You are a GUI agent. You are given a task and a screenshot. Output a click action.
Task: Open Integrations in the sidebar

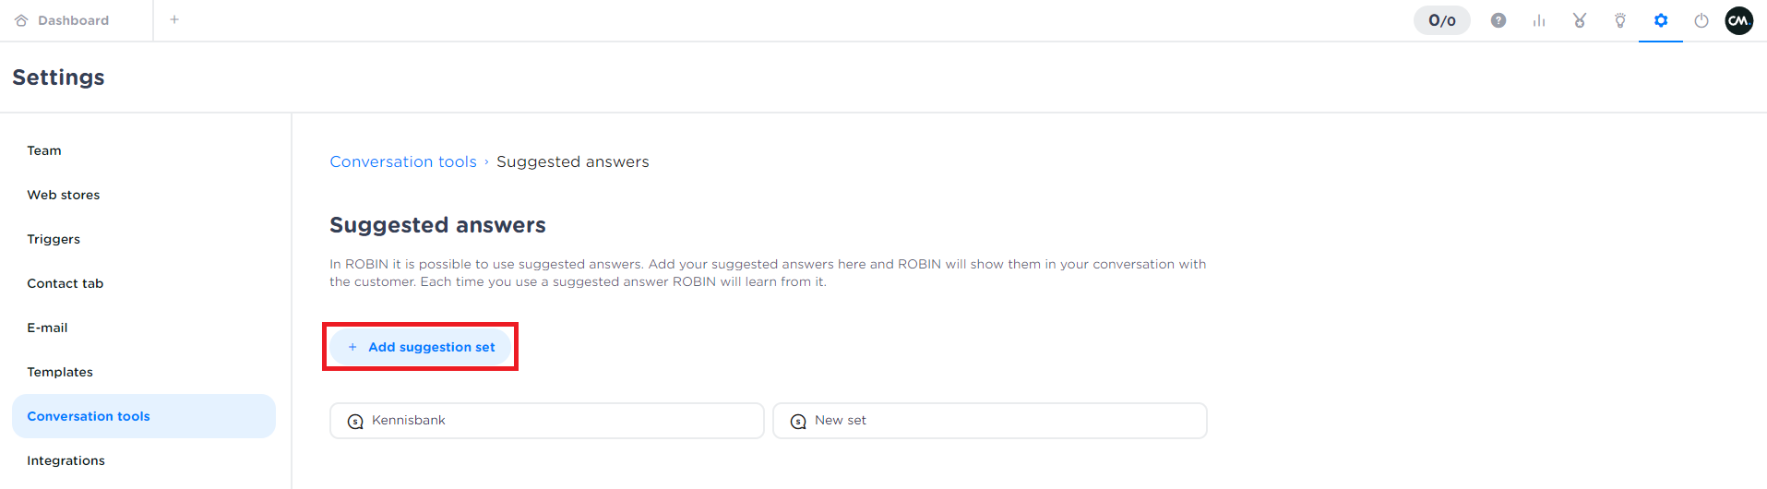pyautogui.click(x=66, y=460)
